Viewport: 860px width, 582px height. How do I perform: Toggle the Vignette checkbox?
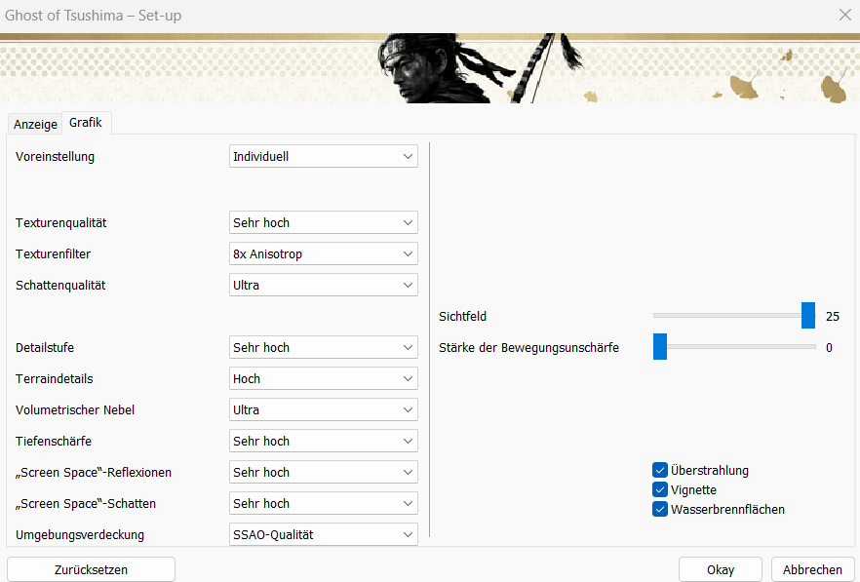[x=660, y=489]
